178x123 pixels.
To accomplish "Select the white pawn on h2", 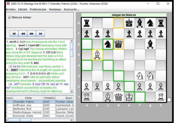I will (161, 86).
